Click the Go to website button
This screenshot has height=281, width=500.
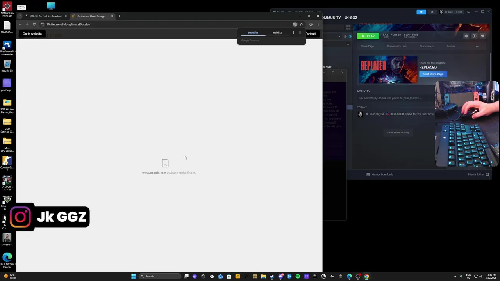point(32,34)
